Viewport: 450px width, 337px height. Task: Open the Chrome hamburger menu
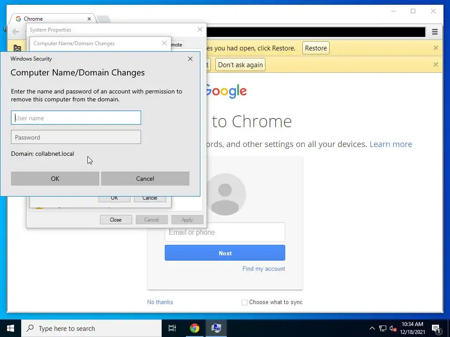(435, 32)
